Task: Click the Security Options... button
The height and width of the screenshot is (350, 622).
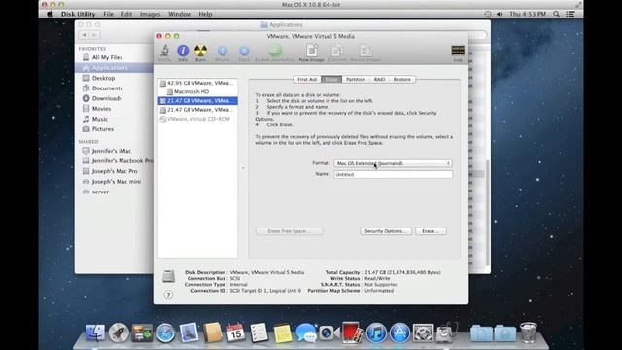Action: click(x=386, y=231)
